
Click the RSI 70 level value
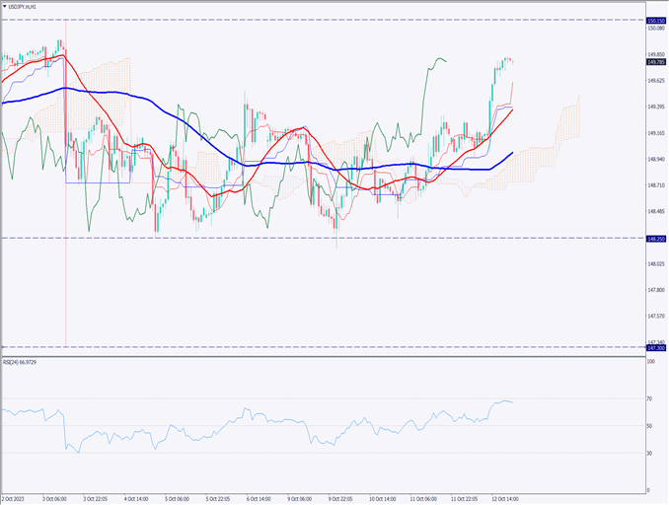click(650, 398)
